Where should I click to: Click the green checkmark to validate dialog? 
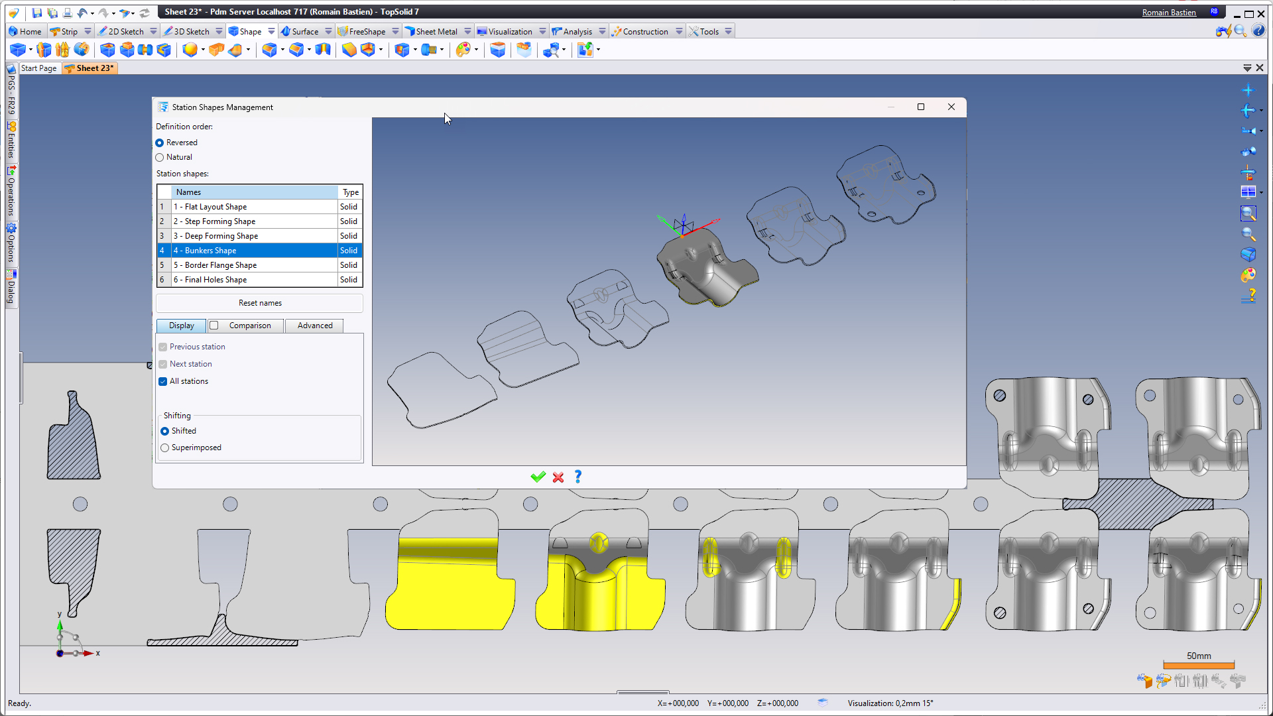click(x=538, y=477)
